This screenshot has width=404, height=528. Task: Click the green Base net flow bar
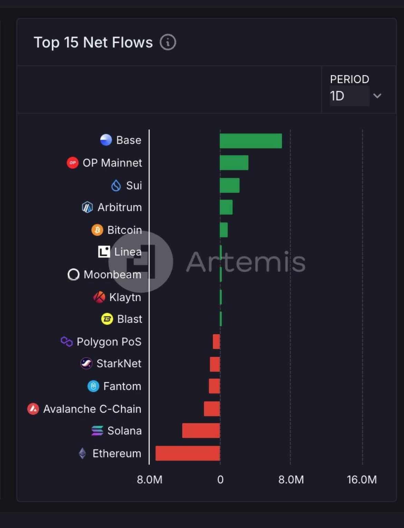click(x=251, y=141)
